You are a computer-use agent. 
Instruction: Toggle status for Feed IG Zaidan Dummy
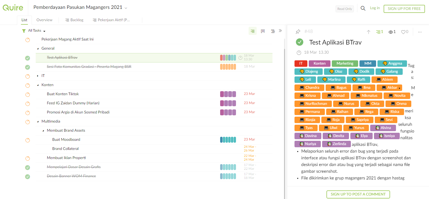(x=28, y=104)
